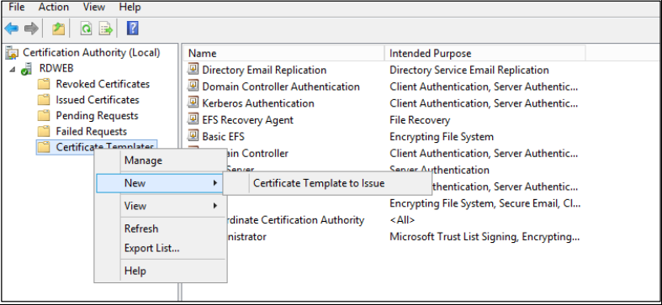Select Failed Requests in the tree
Image resolution: width=662 pixels, height=305 pixels.
(x=92, y=131)
